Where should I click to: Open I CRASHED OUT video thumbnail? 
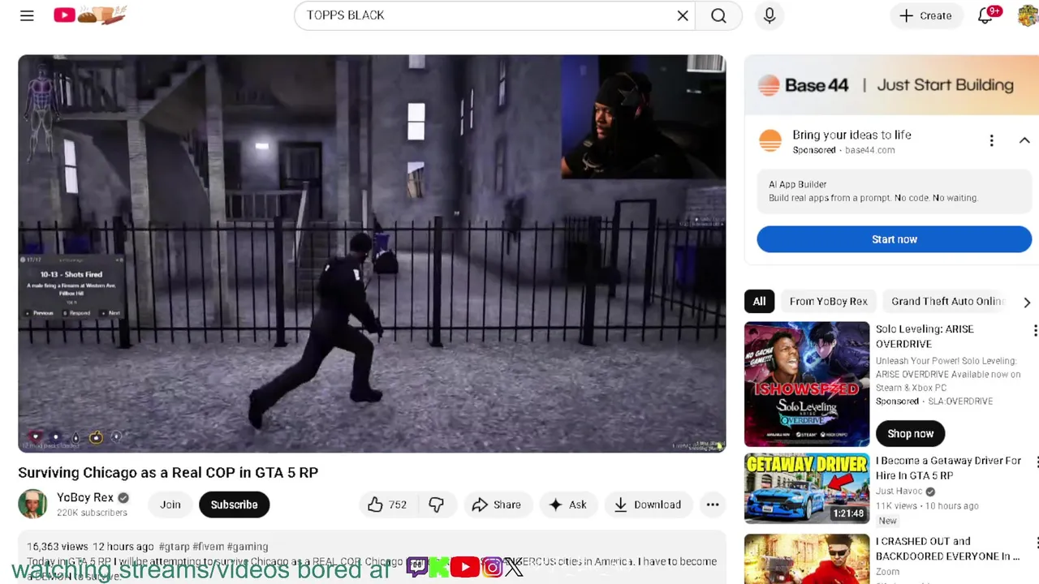807,559
